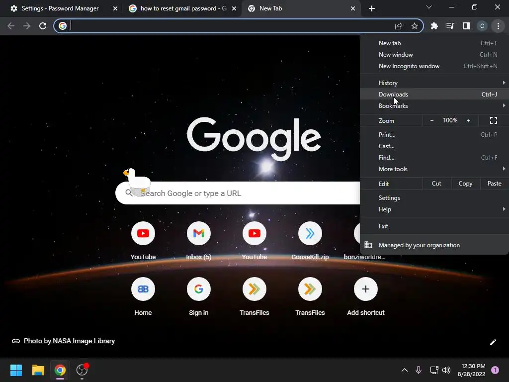Click the microphone tray icon
509x382 pixels.
pyautogui.click(x=419, y=370)
